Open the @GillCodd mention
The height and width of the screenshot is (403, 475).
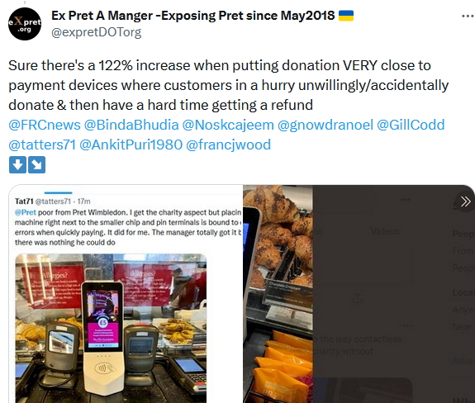pos(411,125)
